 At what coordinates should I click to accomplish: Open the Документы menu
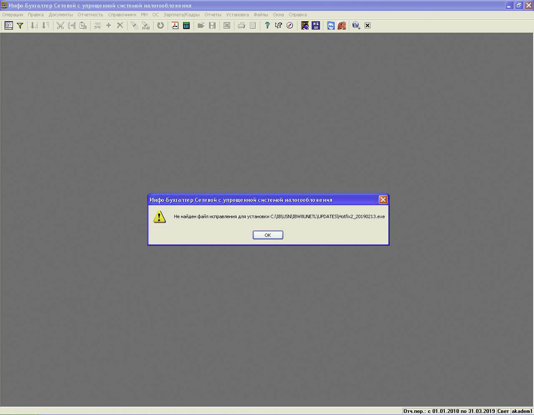coord(61,15)
